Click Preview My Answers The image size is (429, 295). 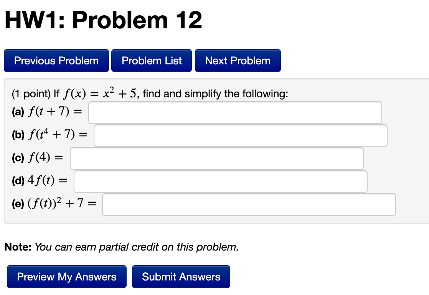click(x=66, y=276)
